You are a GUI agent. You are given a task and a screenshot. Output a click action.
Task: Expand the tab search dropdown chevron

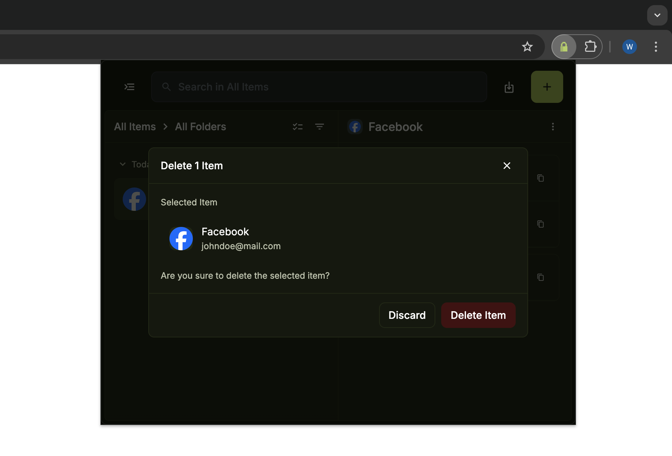pyautogui.click(x=657, y=15)
